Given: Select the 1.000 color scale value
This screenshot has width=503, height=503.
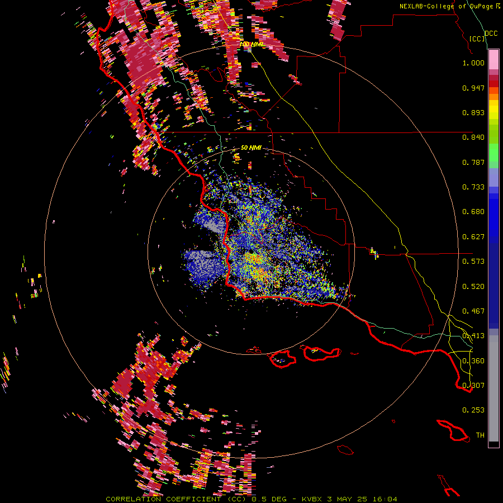Looking at the screenshot, I should pos(473,63).
